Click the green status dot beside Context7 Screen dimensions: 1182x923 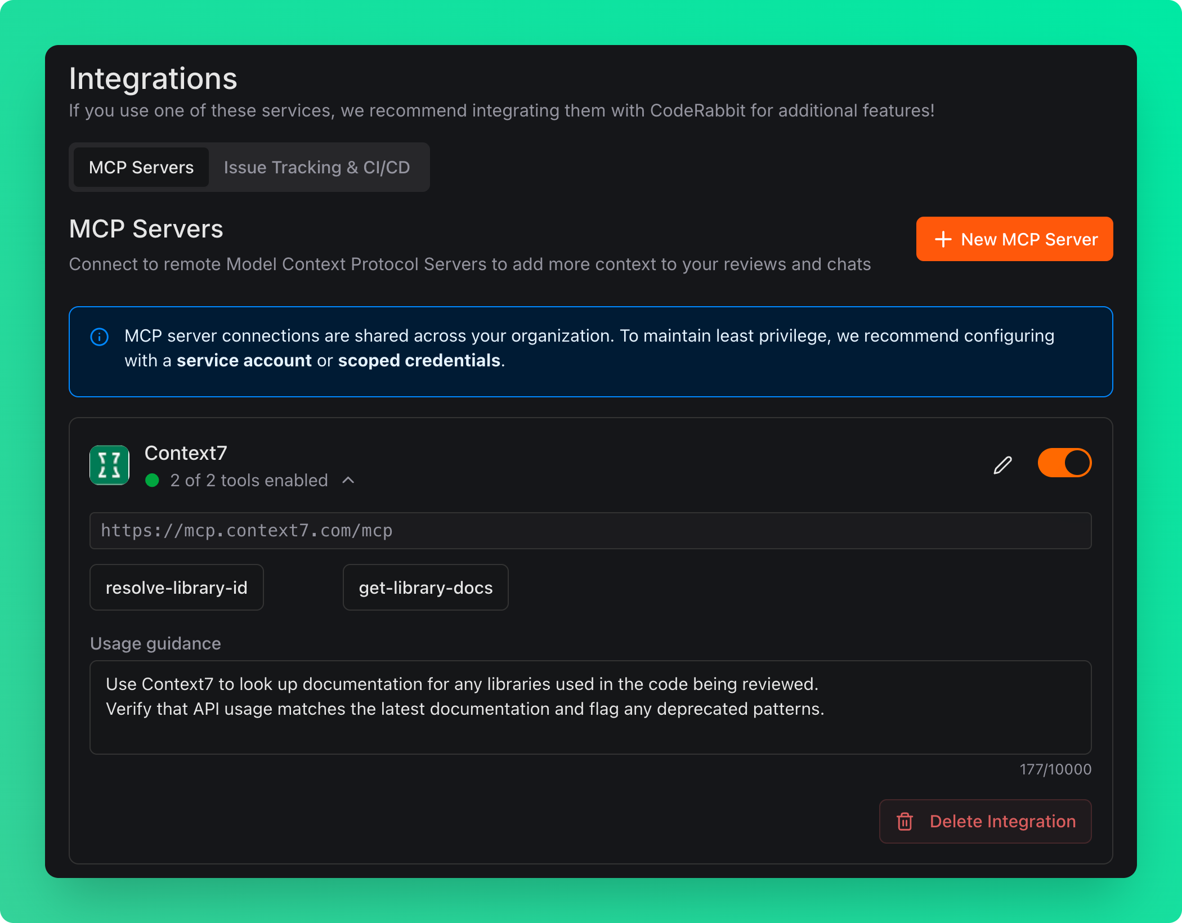(153, 481)
